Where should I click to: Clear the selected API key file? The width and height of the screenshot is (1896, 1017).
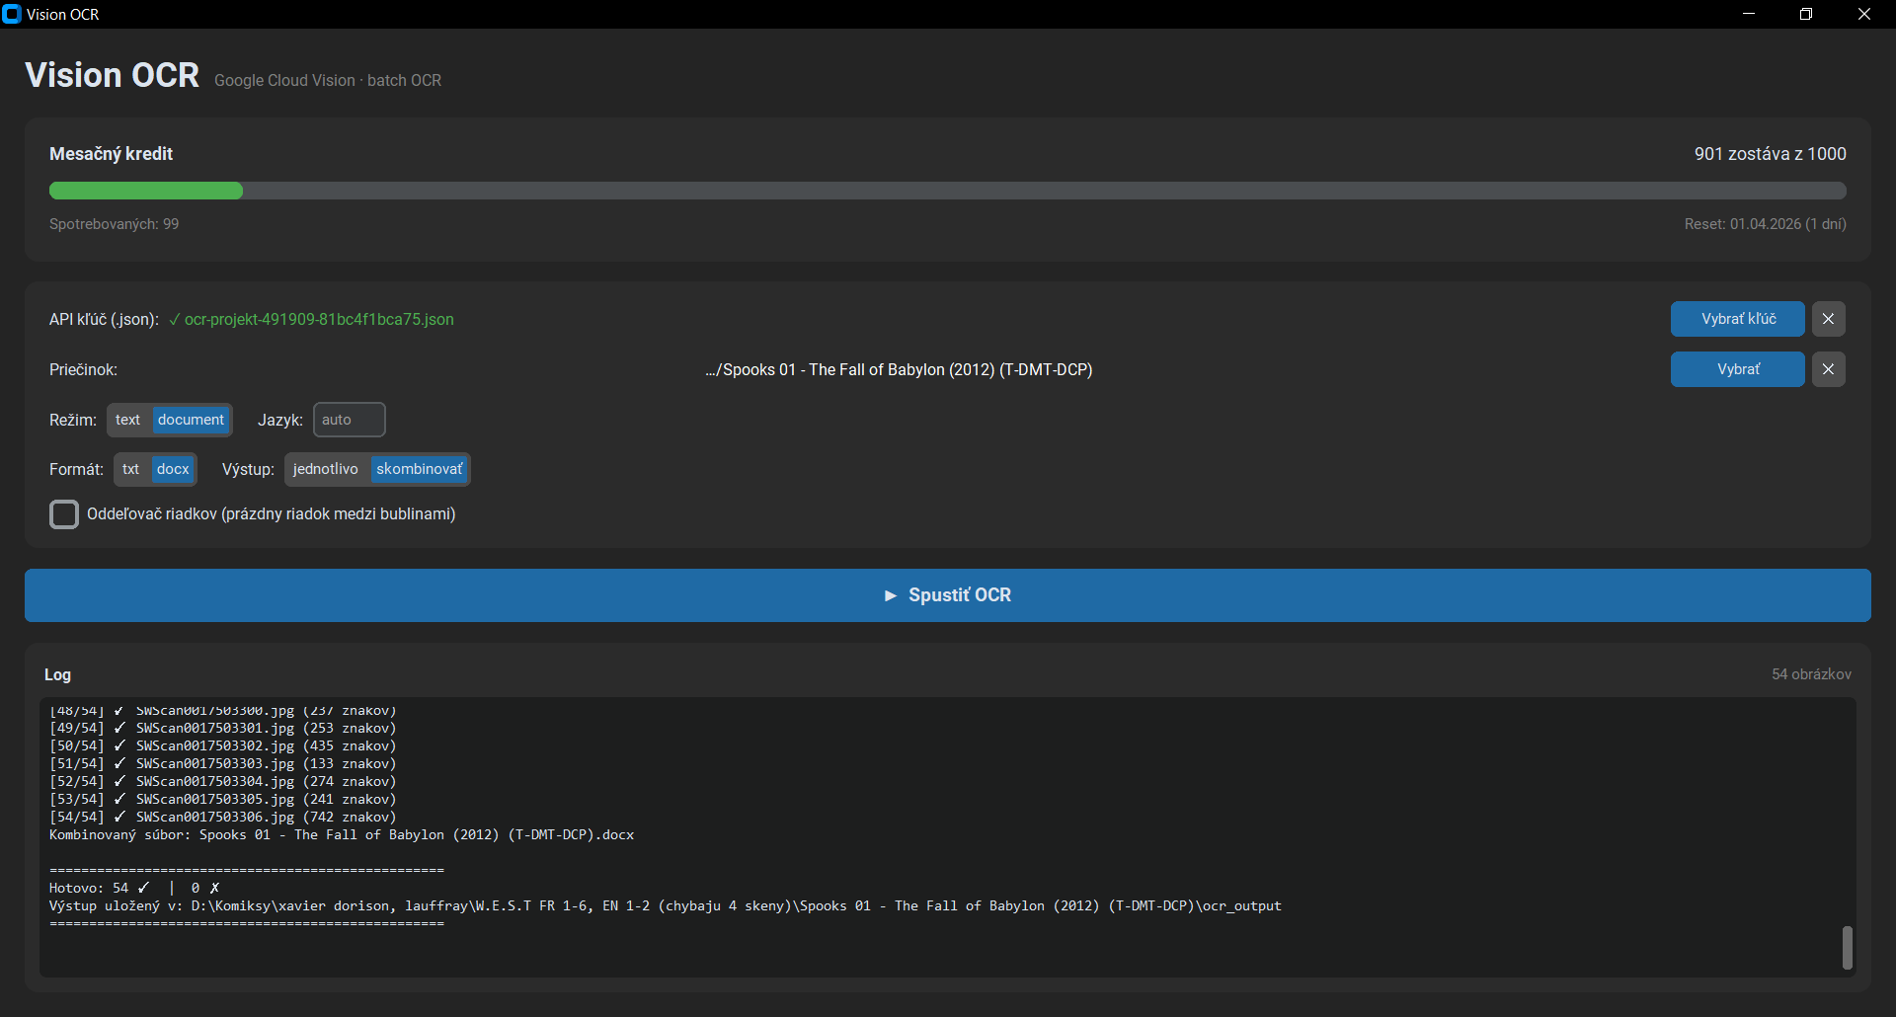point(1828,319)
